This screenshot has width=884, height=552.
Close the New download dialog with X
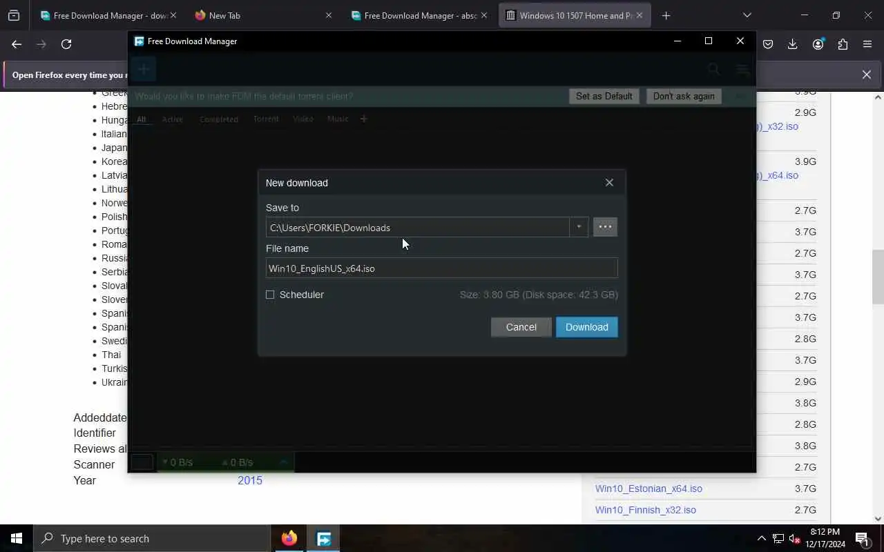609,182
